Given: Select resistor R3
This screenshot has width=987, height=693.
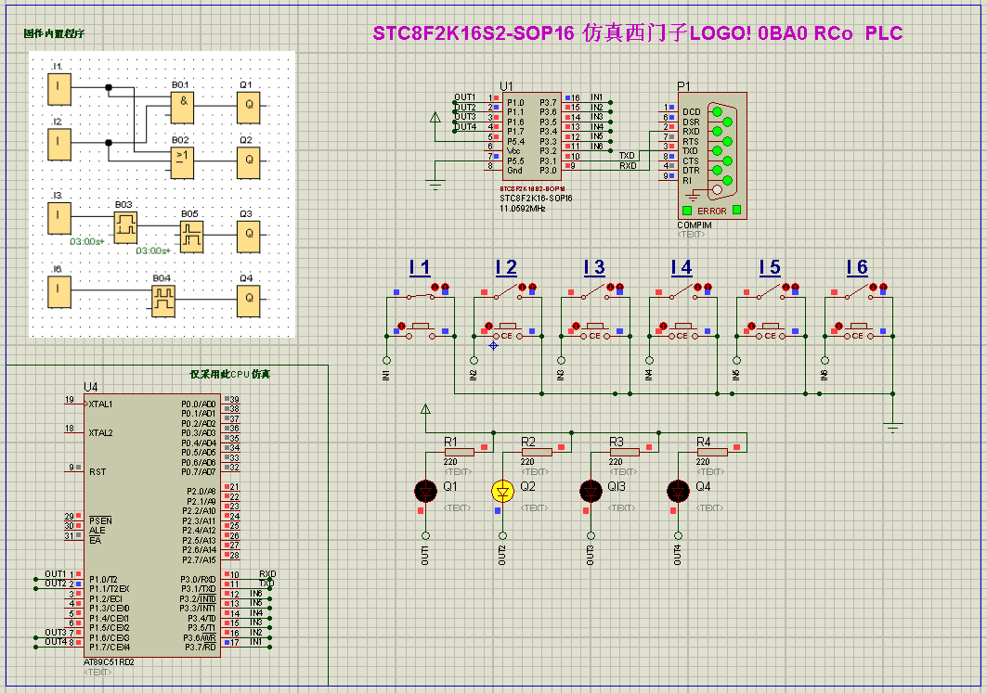Looking at the screenshot, I should click(625, 452).
